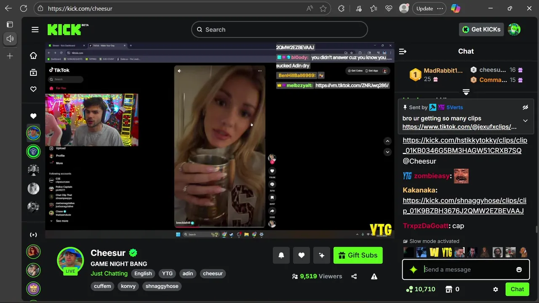The width and height of the screenshot is (539, 303).
Task: Click Get KICKs button
Action: tap(481, 29)
